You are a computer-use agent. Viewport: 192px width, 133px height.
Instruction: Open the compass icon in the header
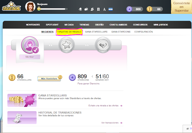tap(104, 9)
